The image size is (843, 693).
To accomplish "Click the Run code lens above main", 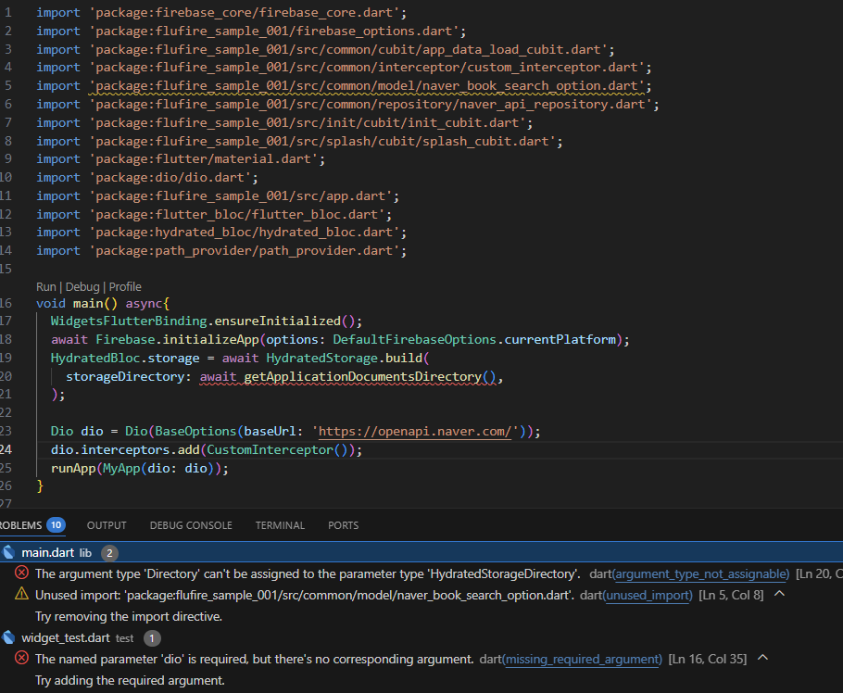I will pyautogui.click(x=46, y=286).
